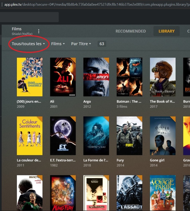This screenshot has width=190, height=211.
Task: Click the year 2012 under Argo
Action: (87, 106)
